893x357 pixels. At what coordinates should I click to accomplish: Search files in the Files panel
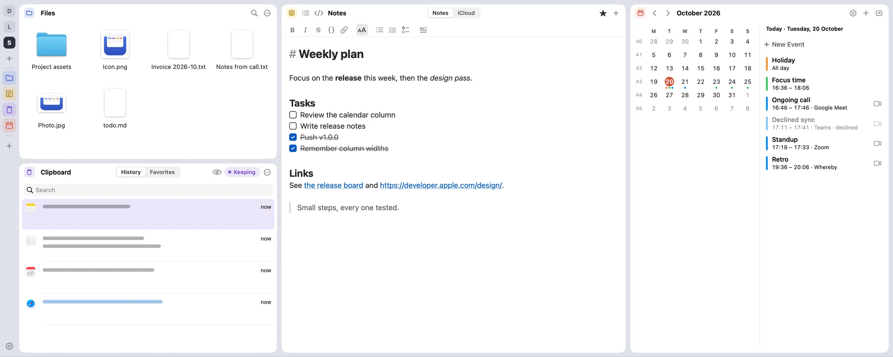254,13
